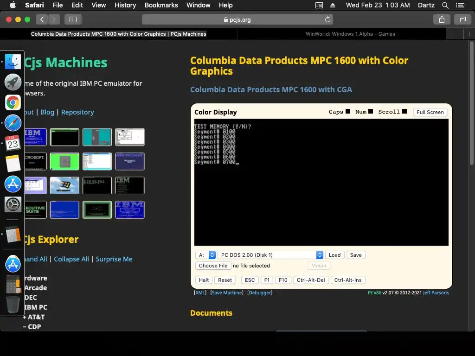Open Jeff Parsons link
The height and width of the screenshot is (356, 475).
pos(436,293)
